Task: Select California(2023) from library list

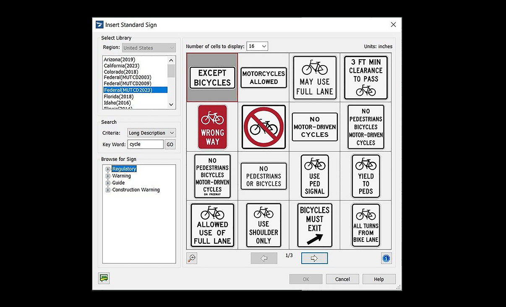Action: point(122,66)
